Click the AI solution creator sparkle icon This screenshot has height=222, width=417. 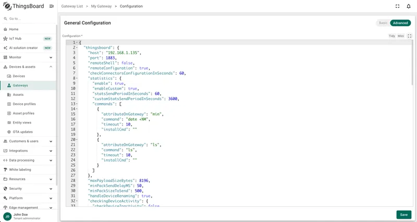coord(5,48)
